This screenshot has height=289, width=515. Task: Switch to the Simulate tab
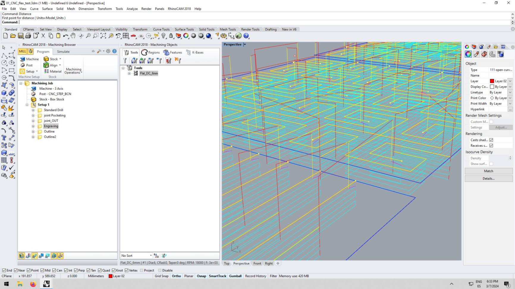pos(63,52)
